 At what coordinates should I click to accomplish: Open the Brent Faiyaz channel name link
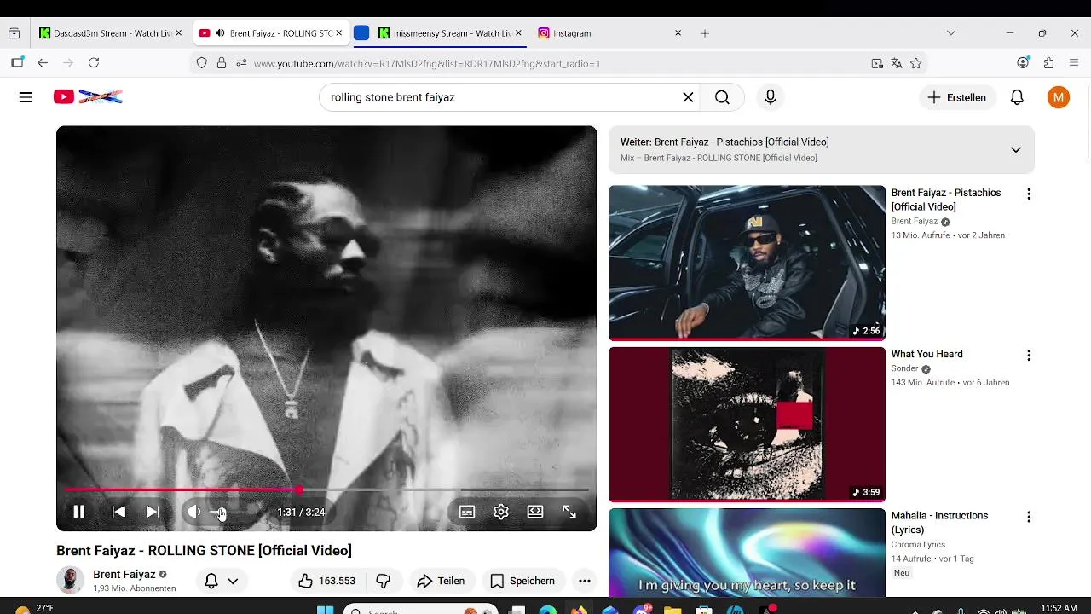124,574
